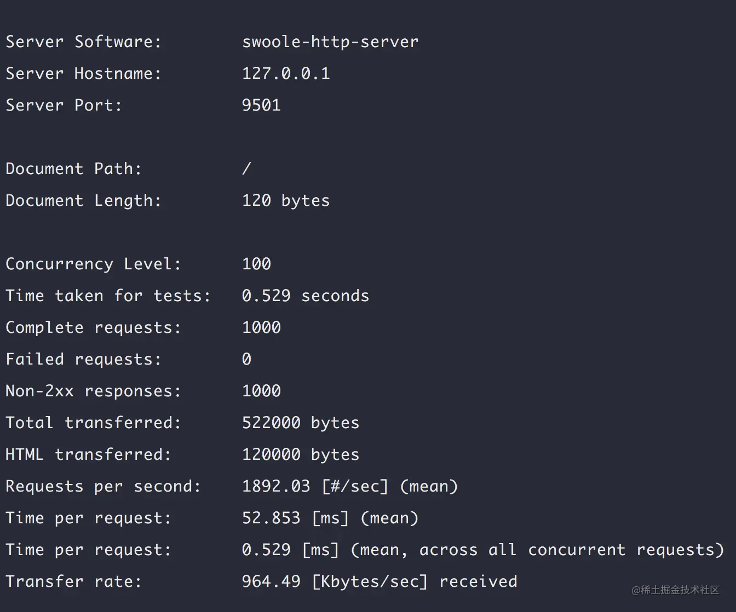The width and height of the screenshot is (736, 612).
Task: Select the '964.49 [Kbytes/sec] received' value
Action: 380,581
